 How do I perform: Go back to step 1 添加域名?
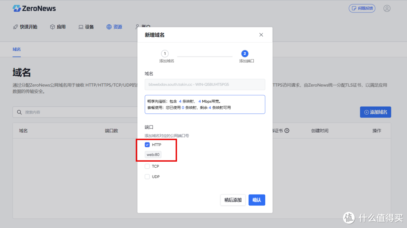click(167, 57)
